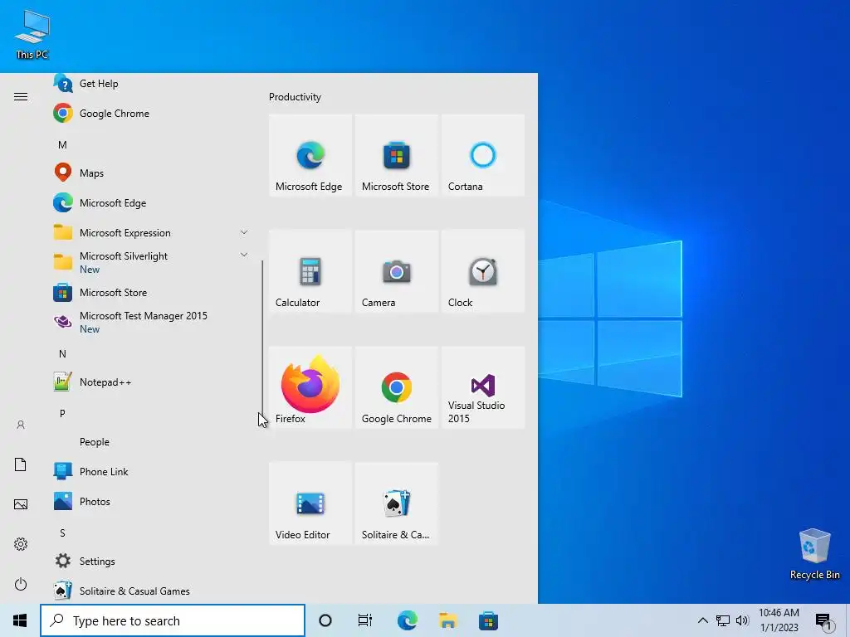
Task: Open the Solitaire & Ca... tile
Action: click(396, 503)
